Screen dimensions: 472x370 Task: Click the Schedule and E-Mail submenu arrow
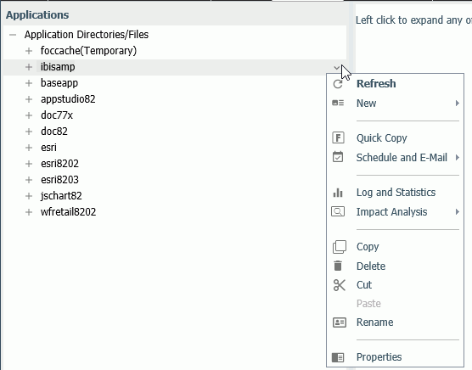click(x=458, y=157)
